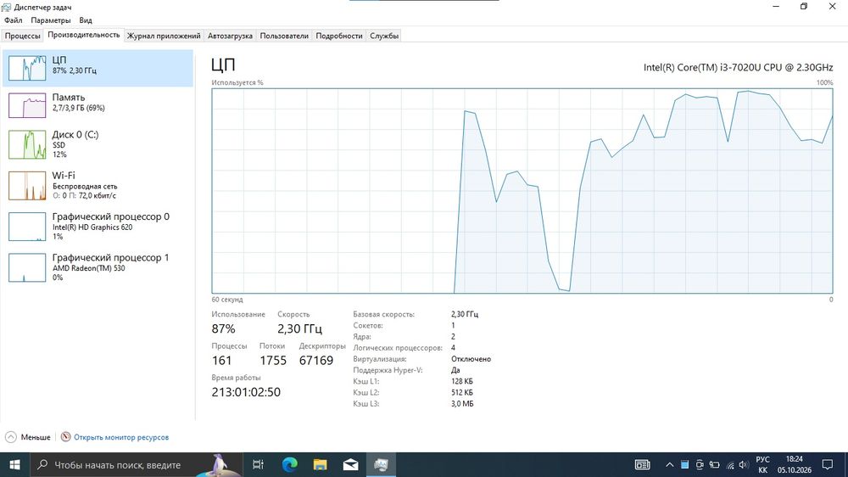Click the 87% Использование value
The image size is (848, 477).
pyautogui.click(x=223, y=328)
